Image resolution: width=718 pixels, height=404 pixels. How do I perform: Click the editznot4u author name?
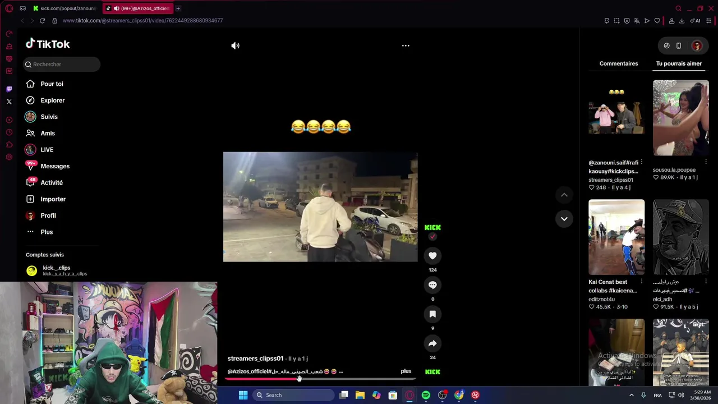point(601,299)
